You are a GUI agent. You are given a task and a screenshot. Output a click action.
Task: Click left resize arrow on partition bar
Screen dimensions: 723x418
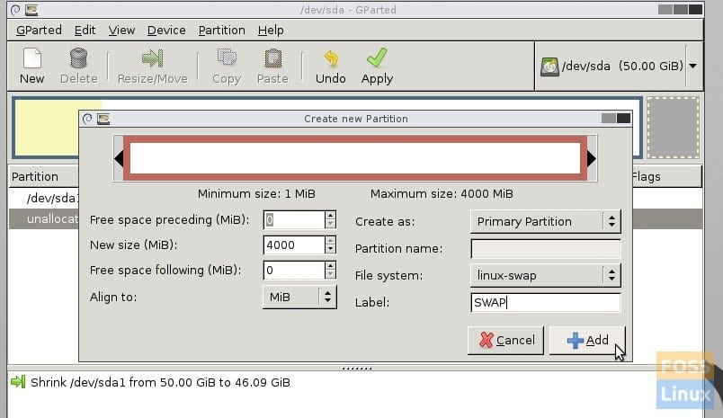click(x=118, y=159)
